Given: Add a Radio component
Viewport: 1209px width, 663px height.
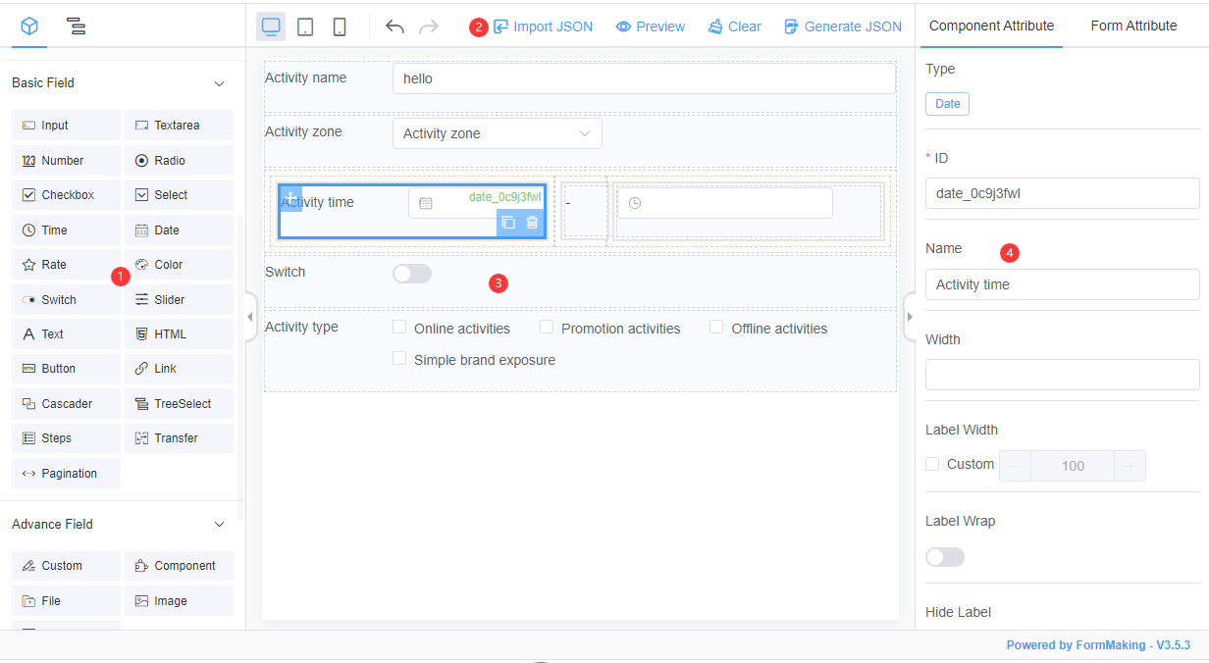Looking at the screenshot, I should click(x=179, y=161).
